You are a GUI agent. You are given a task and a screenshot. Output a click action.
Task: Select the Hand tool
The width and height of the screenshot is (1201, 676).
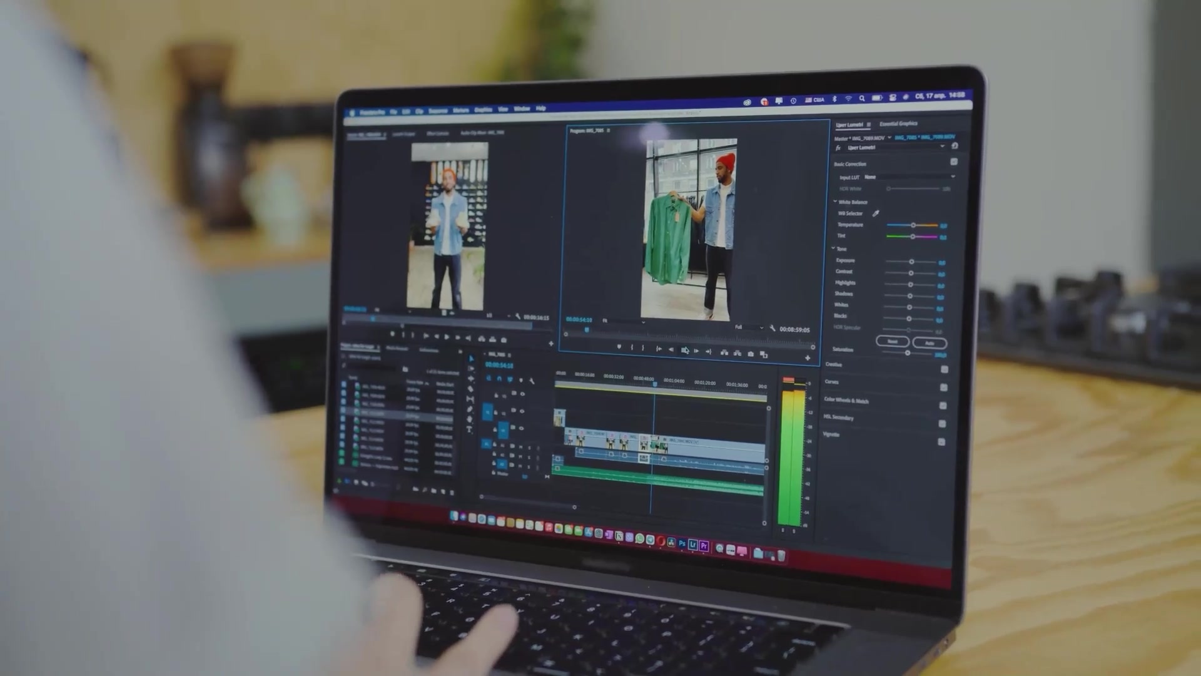coord(470,419)
